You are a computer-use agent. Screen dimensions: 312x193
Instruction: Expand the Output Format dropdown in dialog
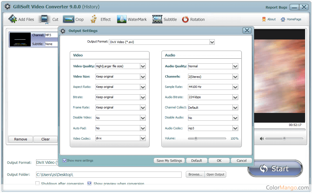point(212,42)
